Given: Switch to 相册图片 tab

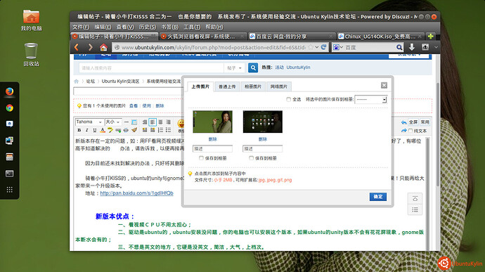Looking at the screenshot, I should coord(253,86).
